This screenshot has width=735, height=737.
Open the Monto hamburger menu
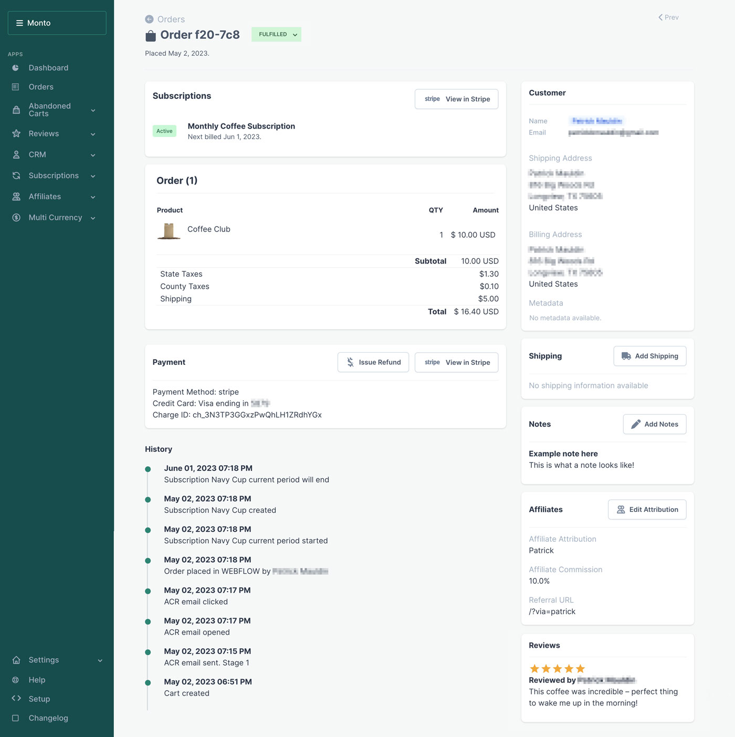(x=19, y=23)
